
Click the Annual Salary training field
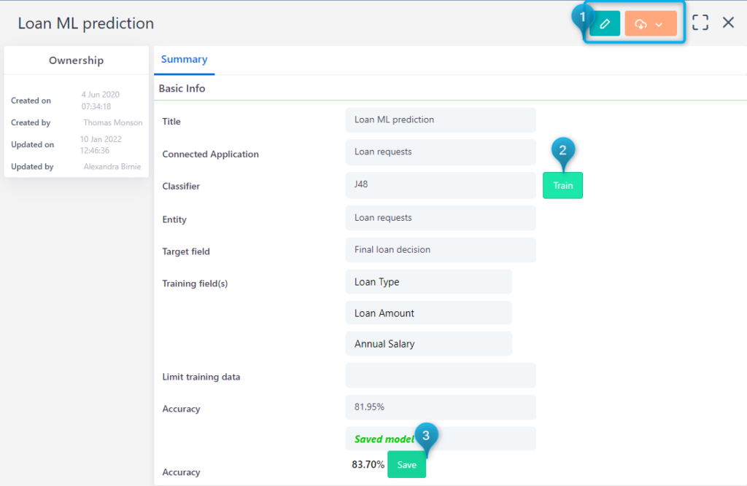click(x=429, y=343)
